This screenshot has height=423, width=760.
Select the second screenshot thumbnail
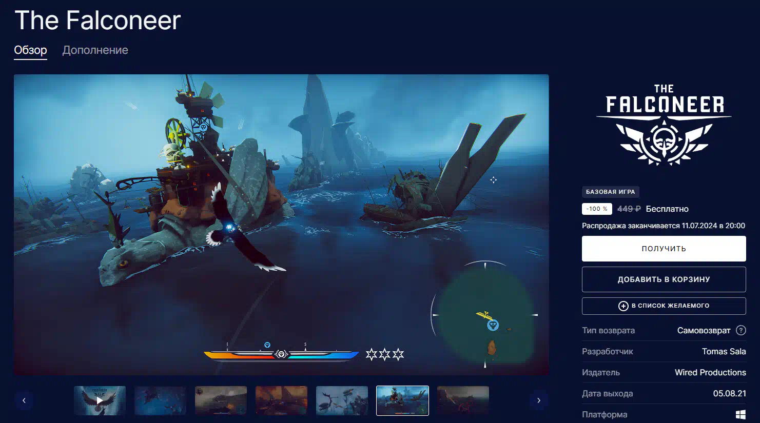160,400
